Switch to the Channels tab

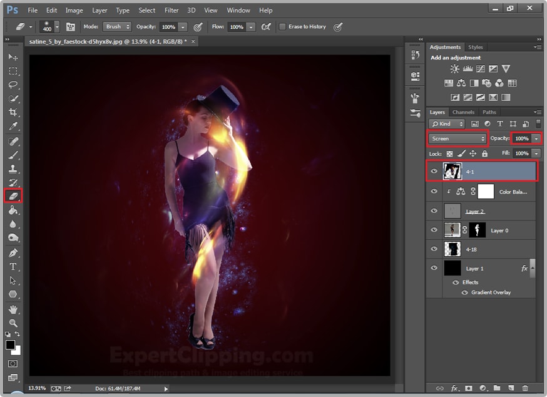[x=463, y=111]
